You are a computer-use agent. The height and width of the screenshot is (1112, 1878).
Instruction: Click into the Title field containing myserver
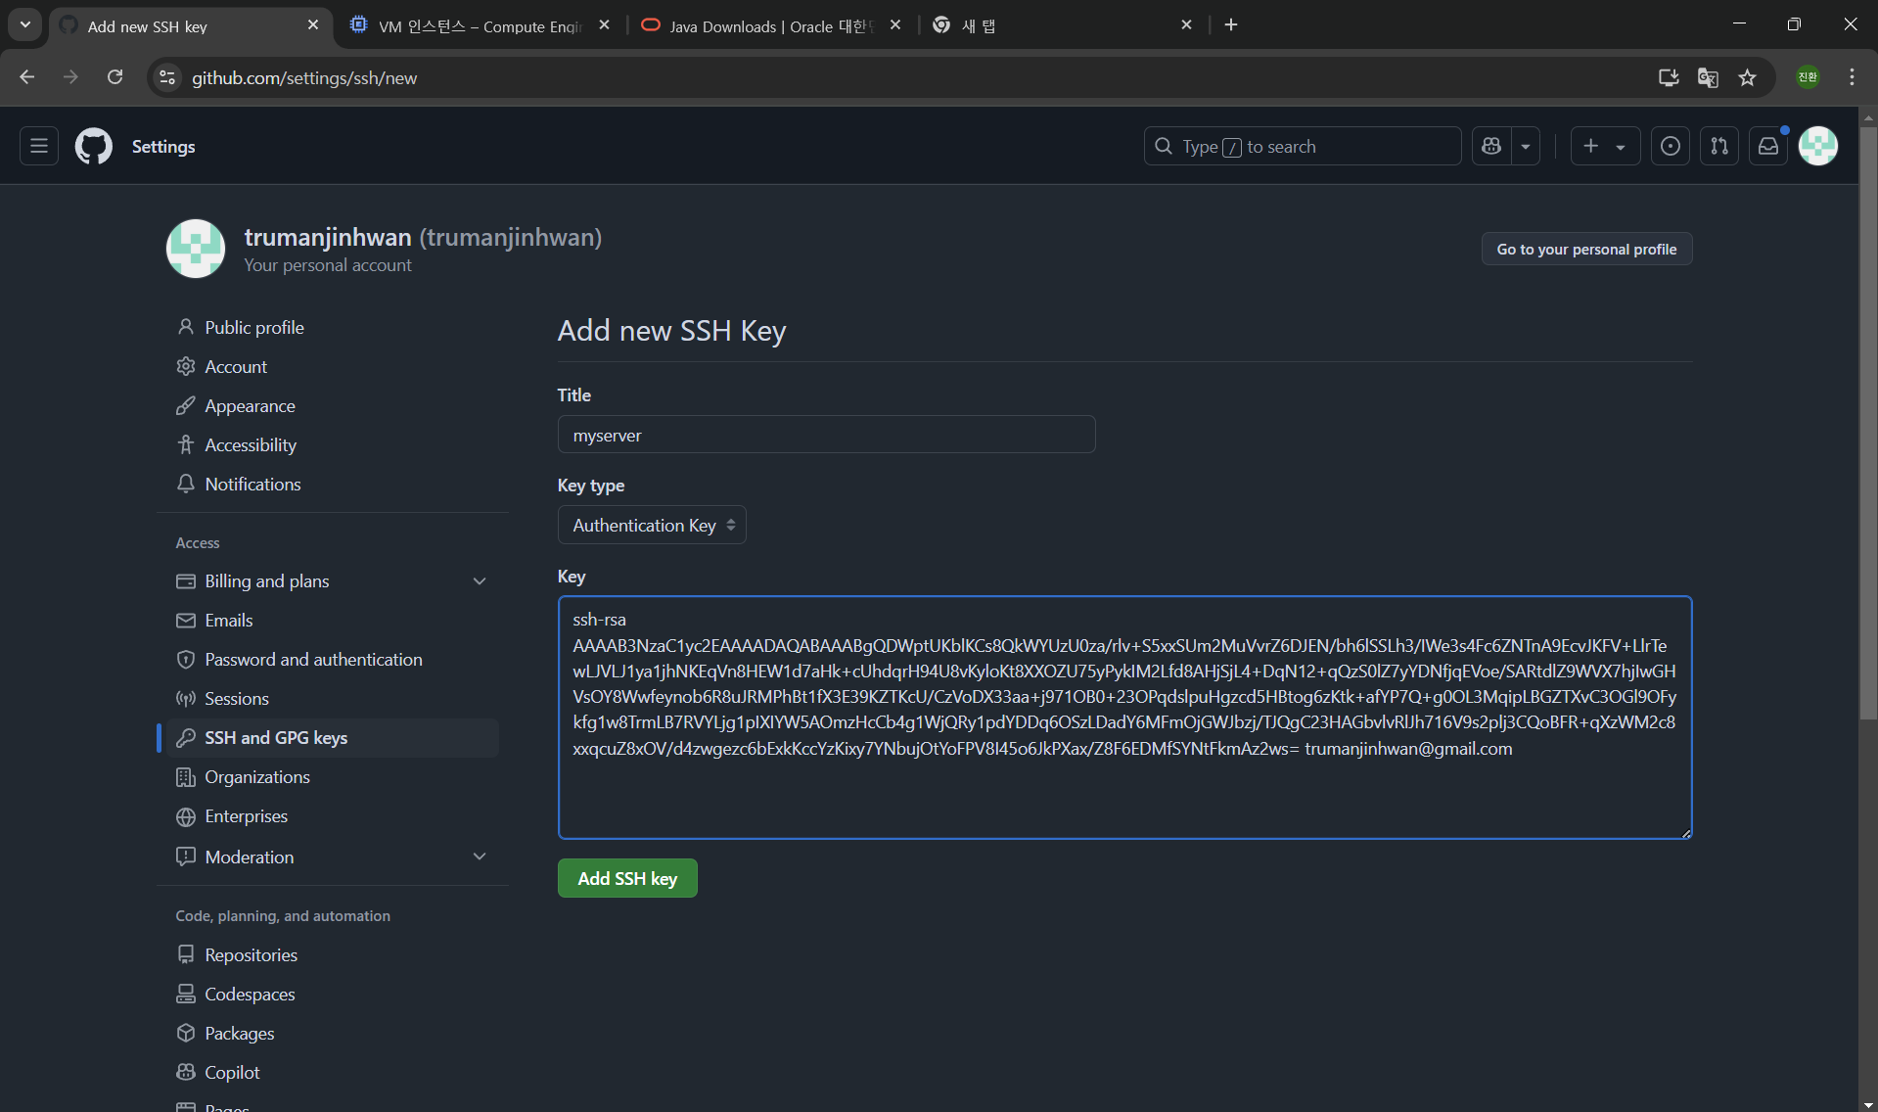tap(826, 435)
